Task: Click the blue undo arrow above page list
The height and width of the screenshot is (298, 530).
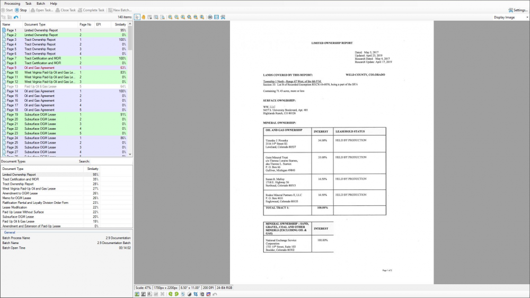Action: (16, 17)
